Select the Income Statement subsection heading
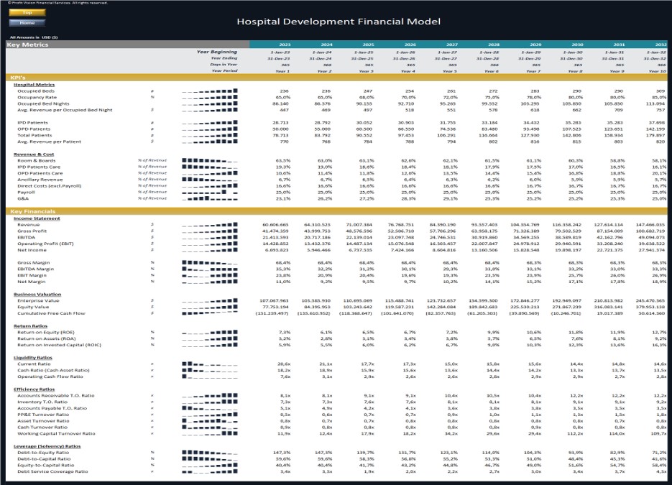Screen dimensions: 672x485 pos(38,220)
